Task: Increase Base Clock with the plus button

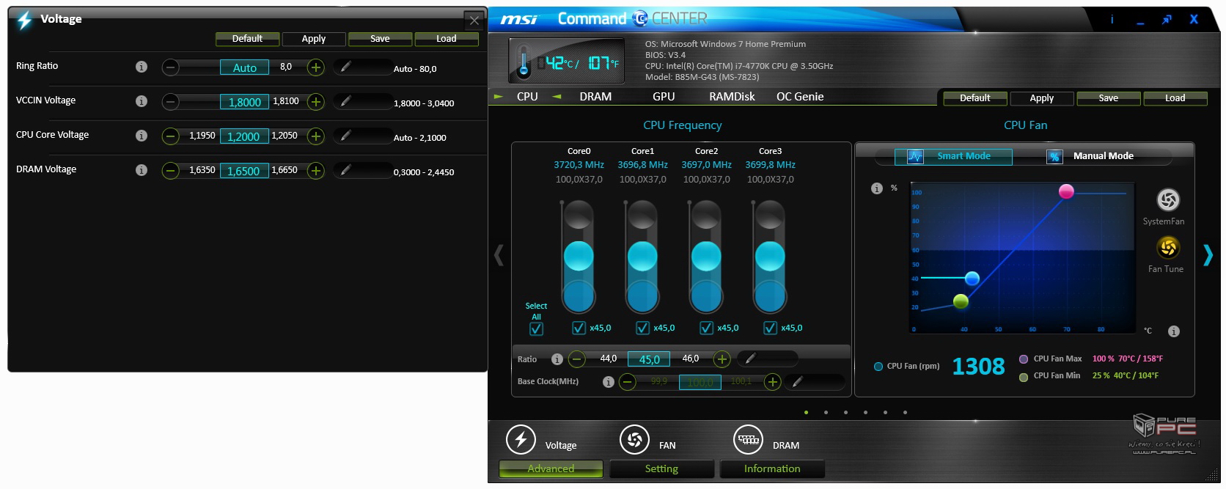Action: (x=772, y=382)
